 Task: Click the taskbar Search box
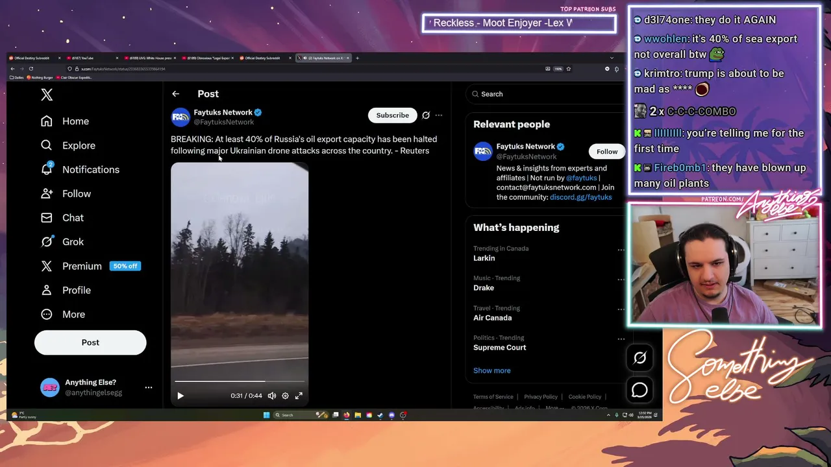click(301, 415)
